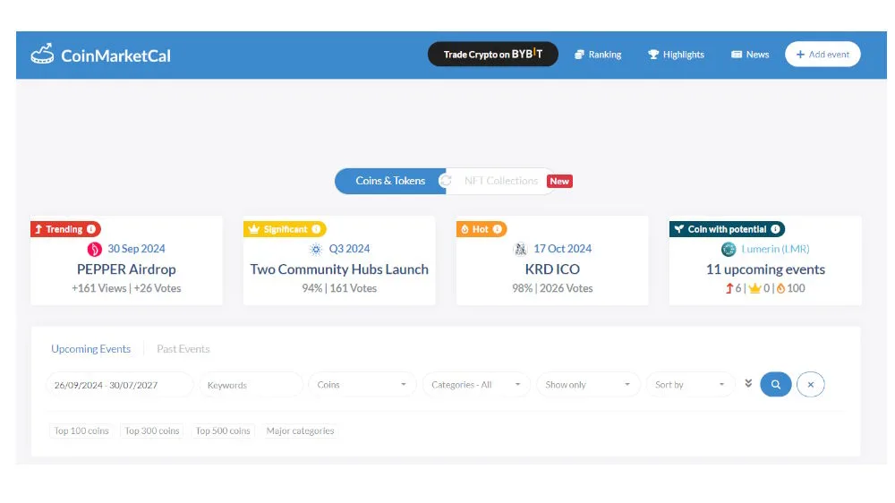
Task: Click the News newspaper icon
Action: pos(737,55)
